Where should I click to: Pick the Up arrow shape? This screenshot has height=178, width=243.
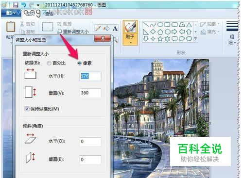[189, 32]
